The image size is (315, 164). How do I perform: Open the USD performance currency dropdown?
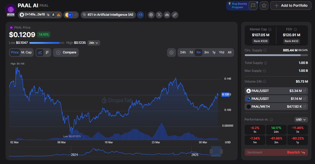pyautogui.click(x=301, y=120)
